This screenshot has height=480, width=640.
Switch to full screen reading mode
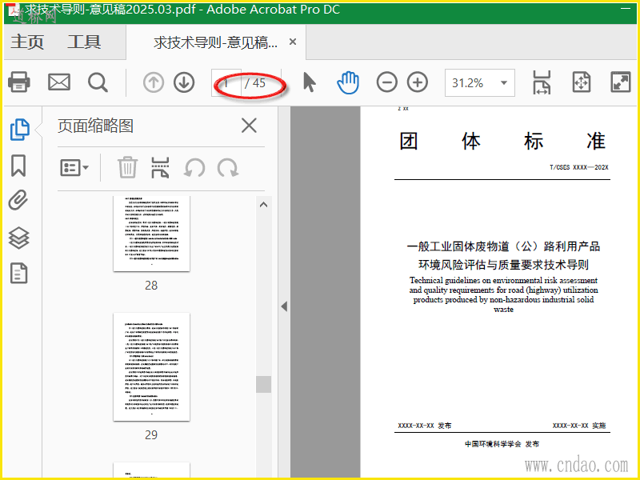(621, 82)
